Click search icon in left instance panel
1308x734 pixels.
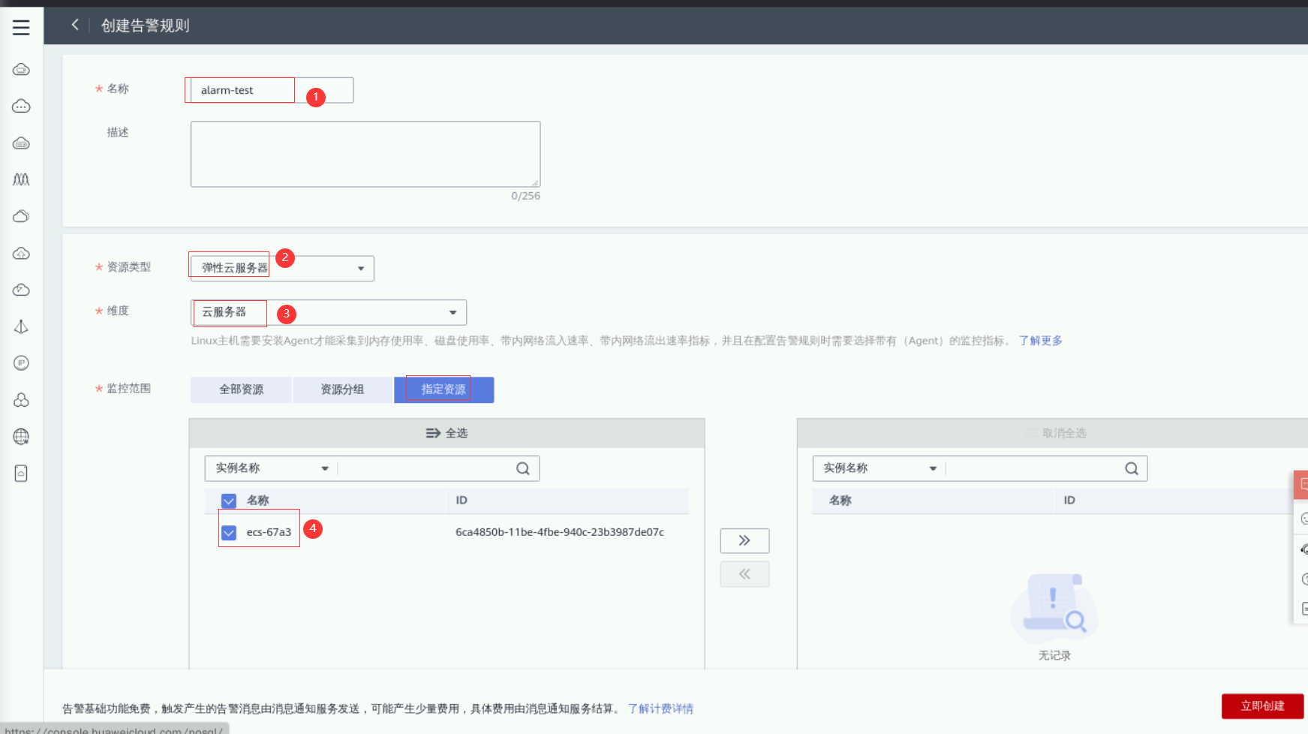[523, 468]
